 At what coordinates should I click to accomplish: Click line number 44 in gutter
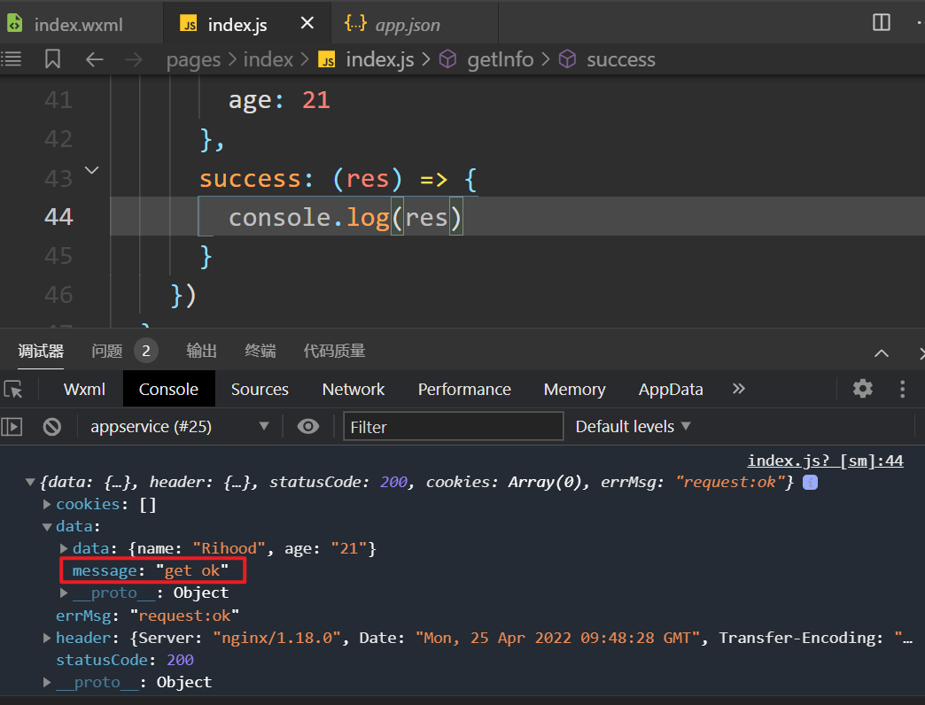tap(58, 217)
